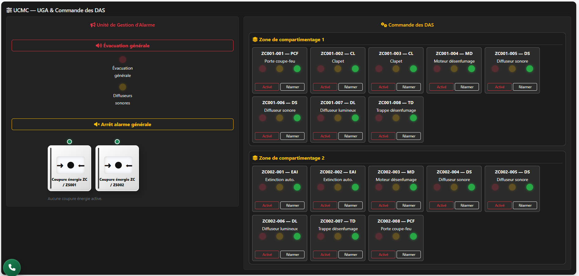The width and height of the screenshot is (579, 276).
Task: Activate Coupure énergie ZC / ZS002 call point
Action: click(117, 168)
